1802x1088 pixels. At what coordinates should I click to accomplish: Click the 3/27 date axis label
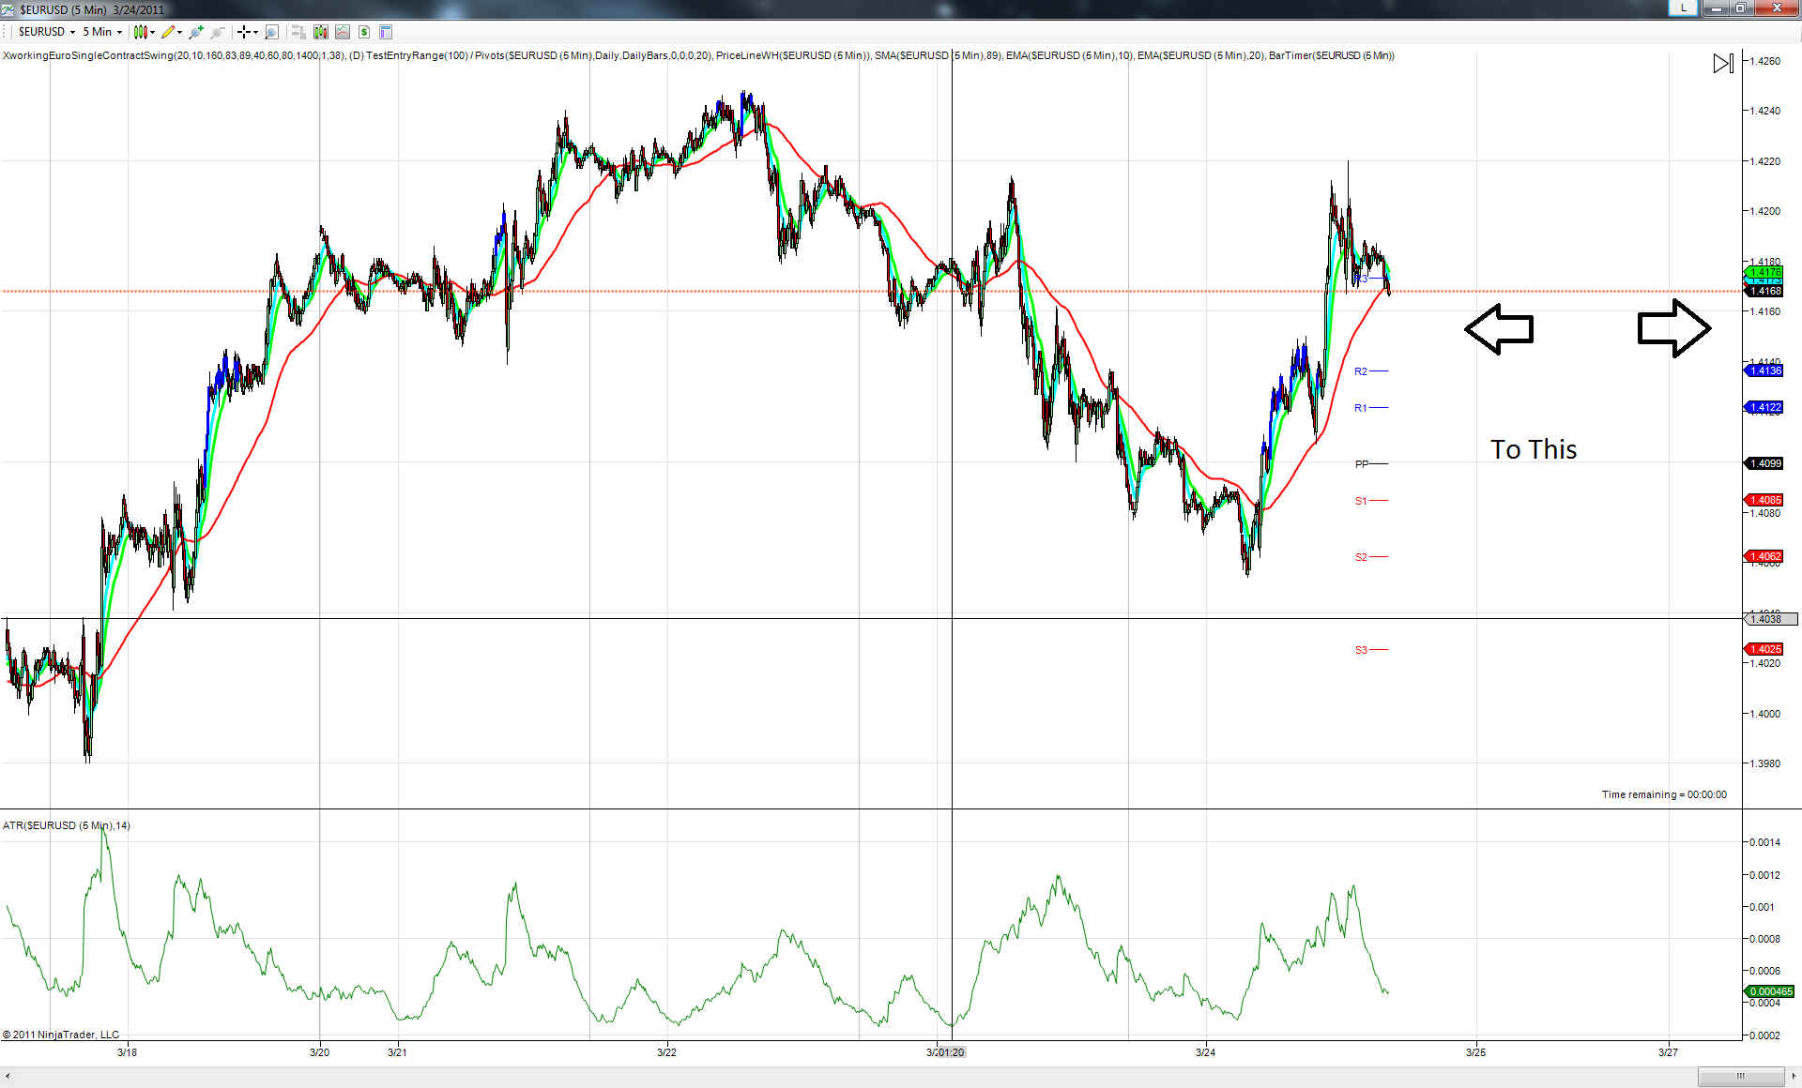[x=1668, y=1052]
